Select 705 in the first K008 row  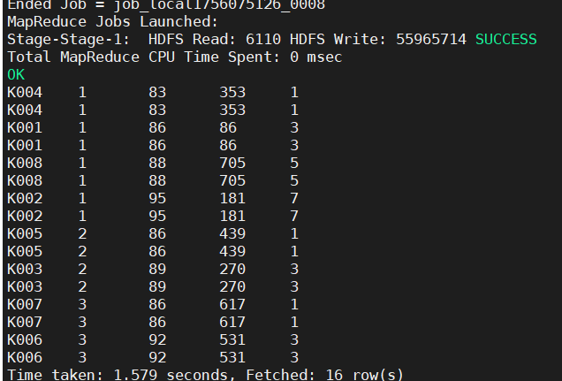pyautogui.click(x=232, y=163)
